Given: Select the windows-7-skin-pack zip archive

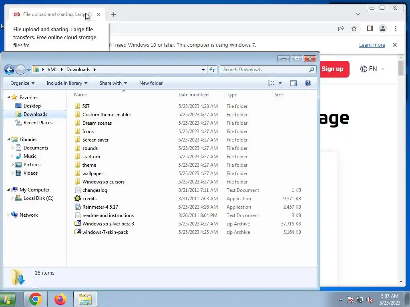Looking at the screenshot, I should tap(105, 232).
